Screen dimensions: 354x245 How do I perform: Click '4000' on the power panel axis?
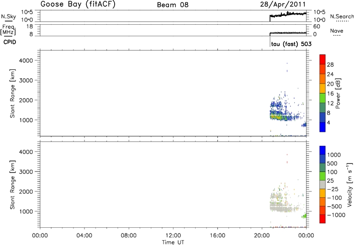(26, 61)
